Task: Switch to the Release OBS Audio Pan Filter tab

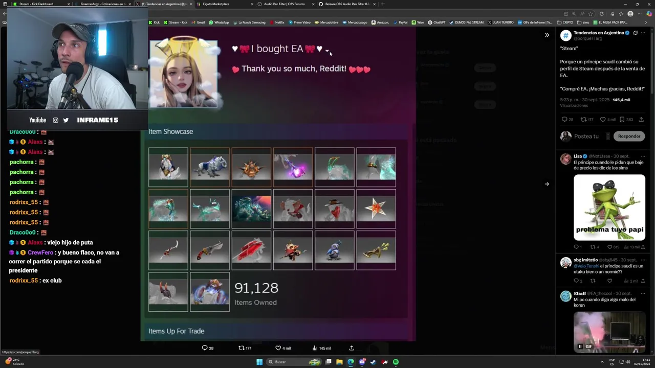Action: [347, 4]
